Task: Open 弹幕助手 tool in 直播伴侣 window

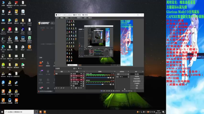Action: click(41, 64)
